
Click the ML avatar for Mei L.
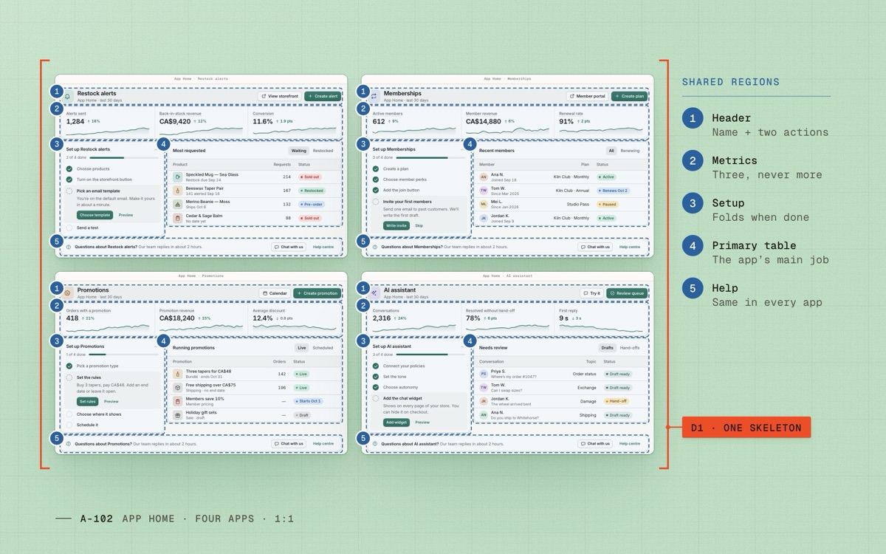pyautogui.click(x=484, y=205)
